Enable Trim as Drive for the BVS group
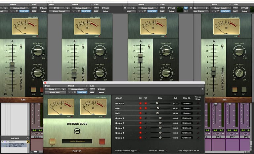This screenshot has height=154, width=254. [198, 113]
